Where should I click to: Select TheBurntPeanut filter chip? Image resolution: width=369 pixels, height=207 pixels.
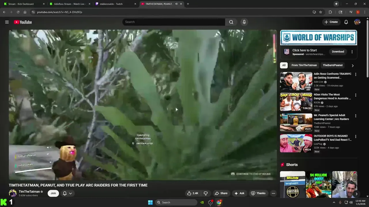tap(333, 65)
